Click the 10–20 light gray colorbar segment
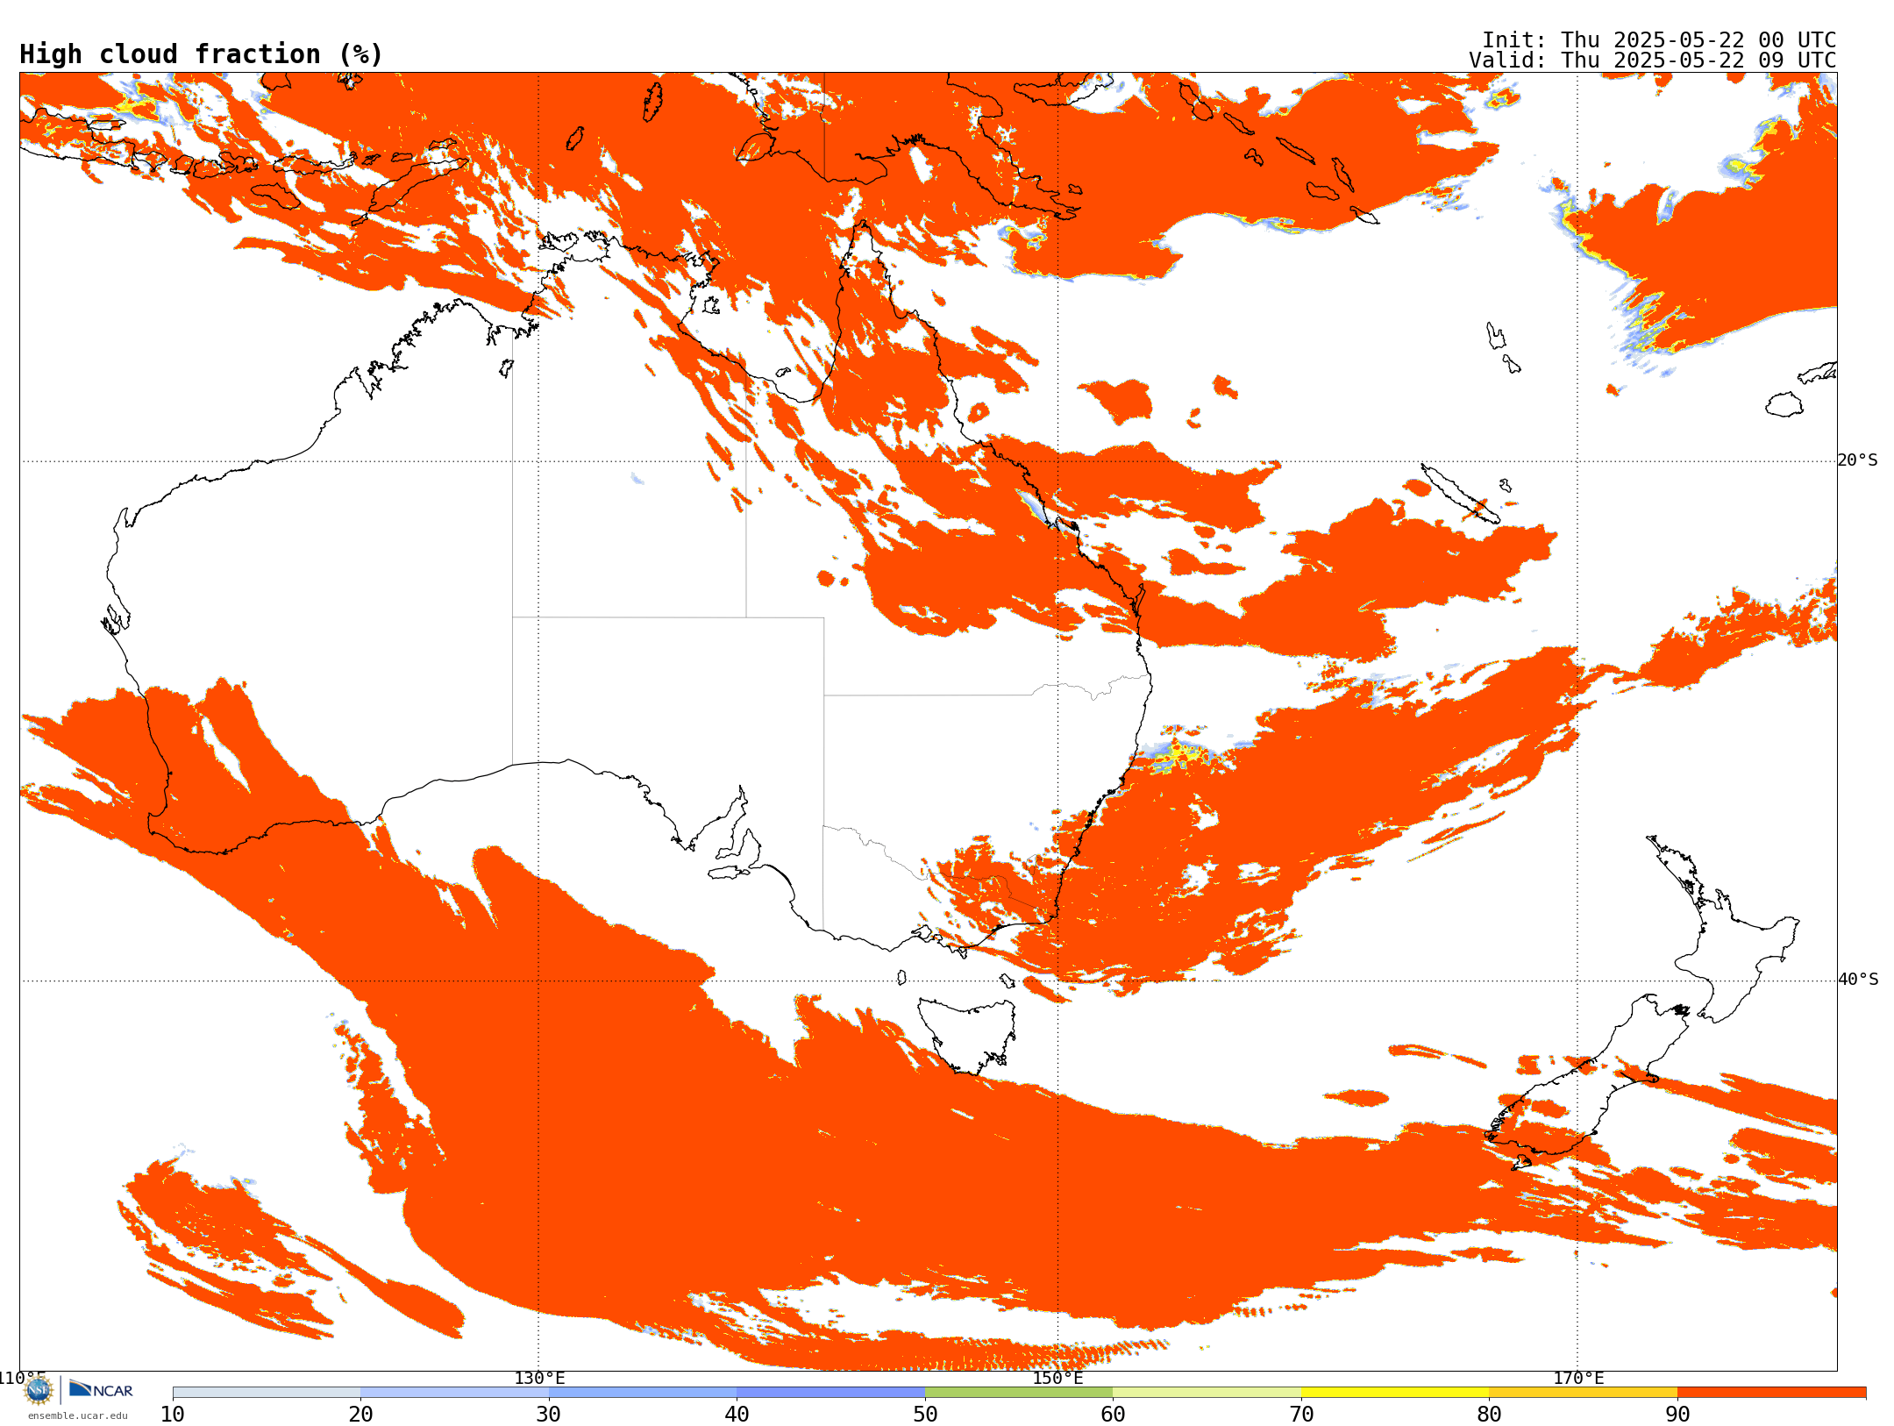Screen dimensions: 1894x1426 coord(267,1393)
